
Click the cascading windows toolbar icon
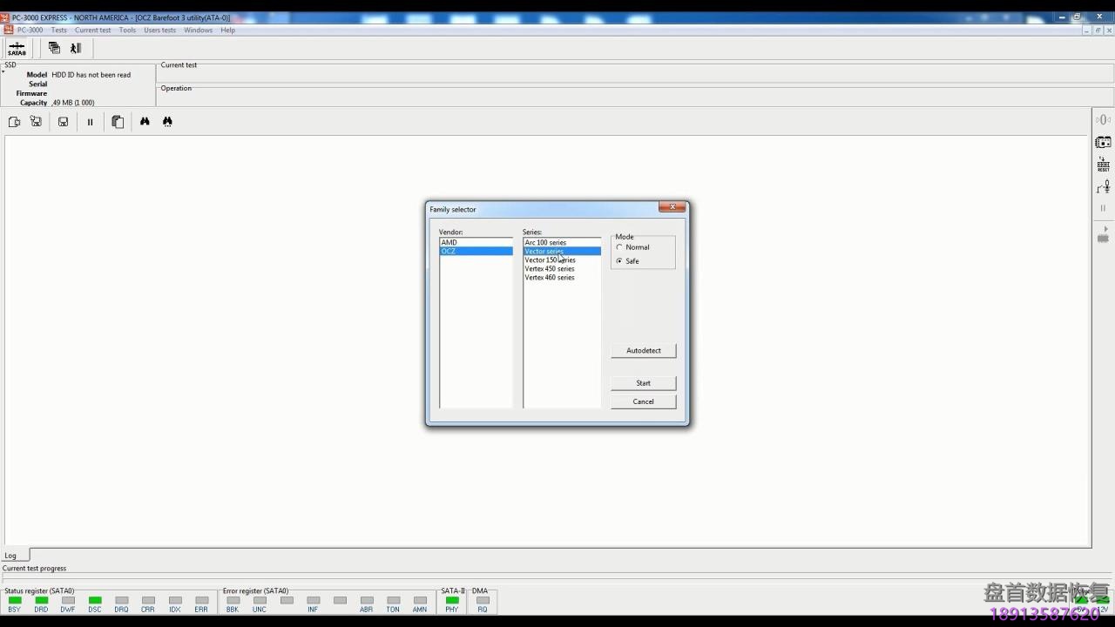pyautogui.click(x=54, y=49)
